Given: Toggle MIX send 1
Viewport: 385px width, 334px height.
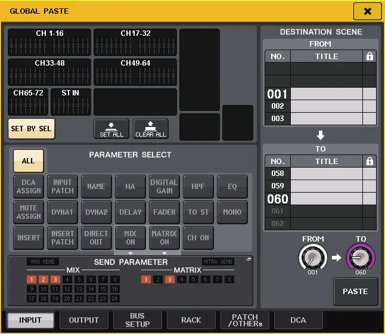Looking at the screenshot, I should pyautogui.click(x=32, y=280).
